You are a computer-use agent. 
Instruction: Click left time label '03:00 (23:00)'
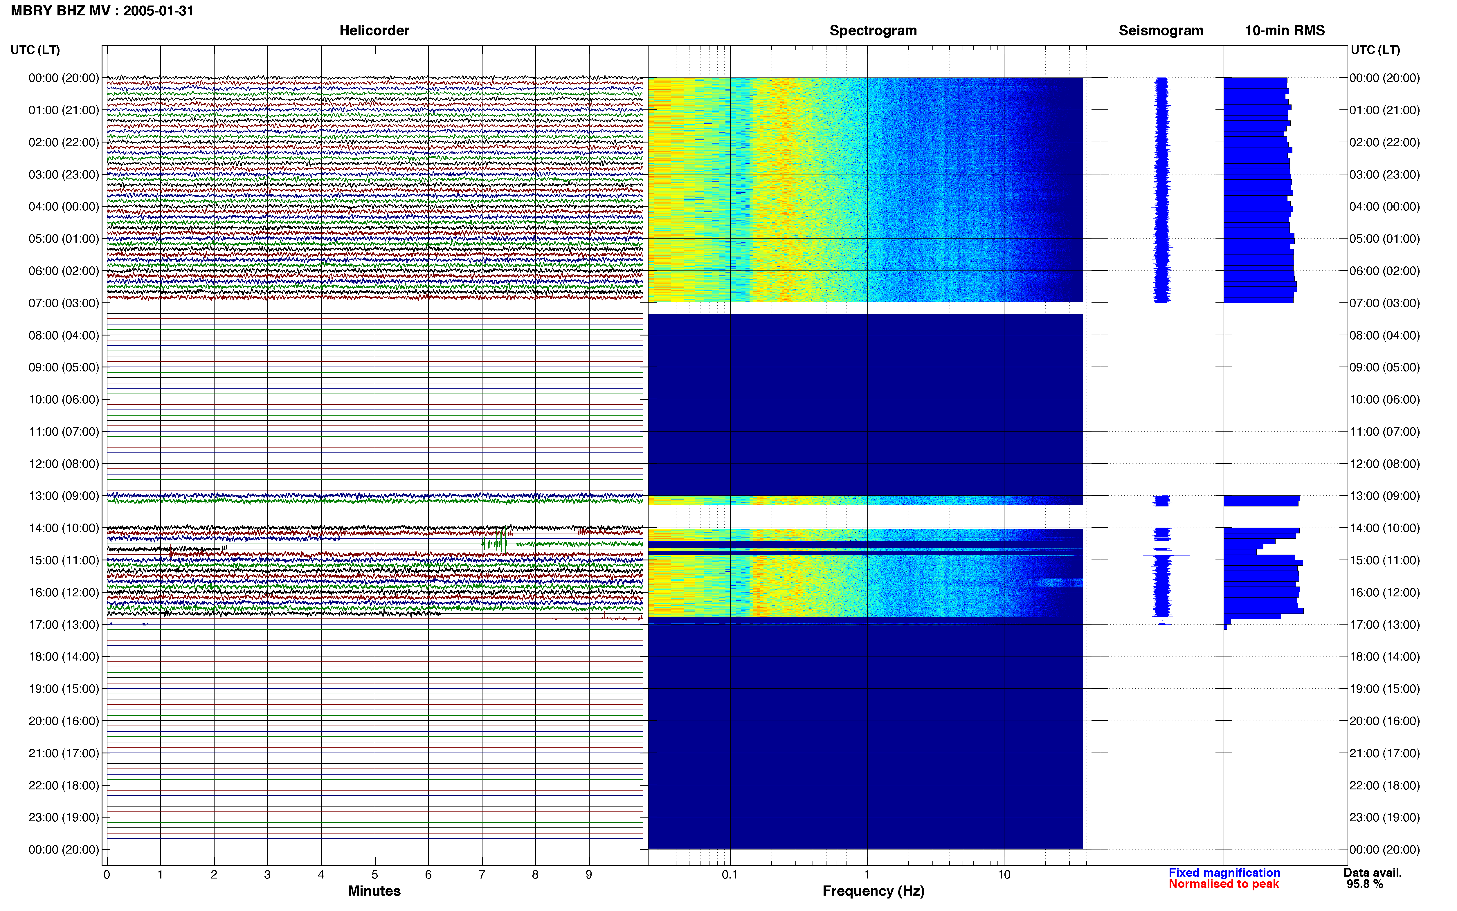click(x=64, y=175)
